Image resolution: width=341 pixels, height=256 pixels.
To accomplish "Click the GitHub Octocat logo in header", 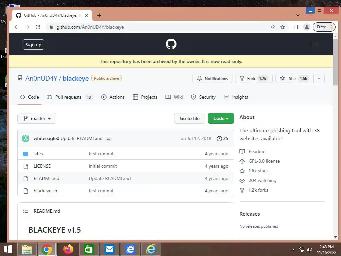I will click(x=171, y=44).
